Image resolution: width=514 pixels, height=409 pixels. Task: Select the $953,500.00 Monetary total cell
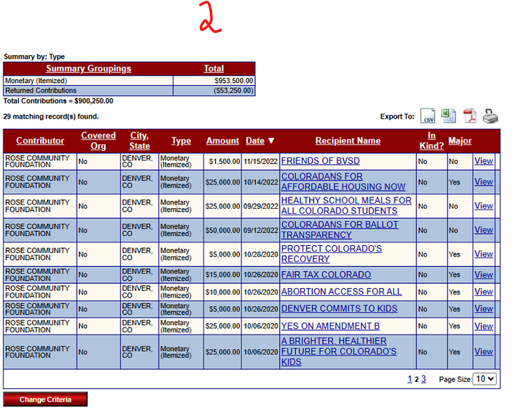tap(213, 81)
